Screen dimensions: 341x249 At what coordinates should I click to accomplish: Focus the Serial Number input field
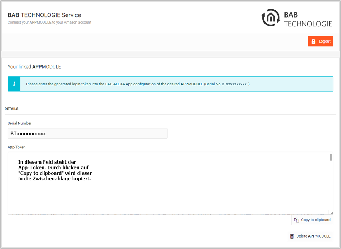pos(87,133)
